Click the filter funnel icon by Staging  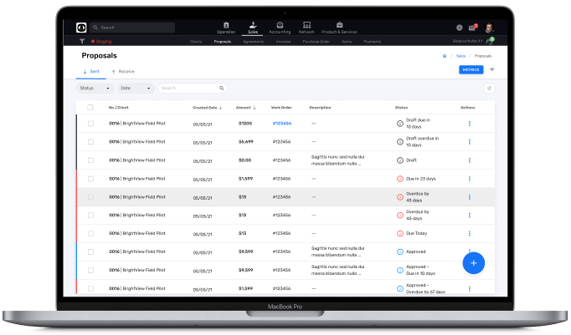pyautogui.click(x=81, y=41)
